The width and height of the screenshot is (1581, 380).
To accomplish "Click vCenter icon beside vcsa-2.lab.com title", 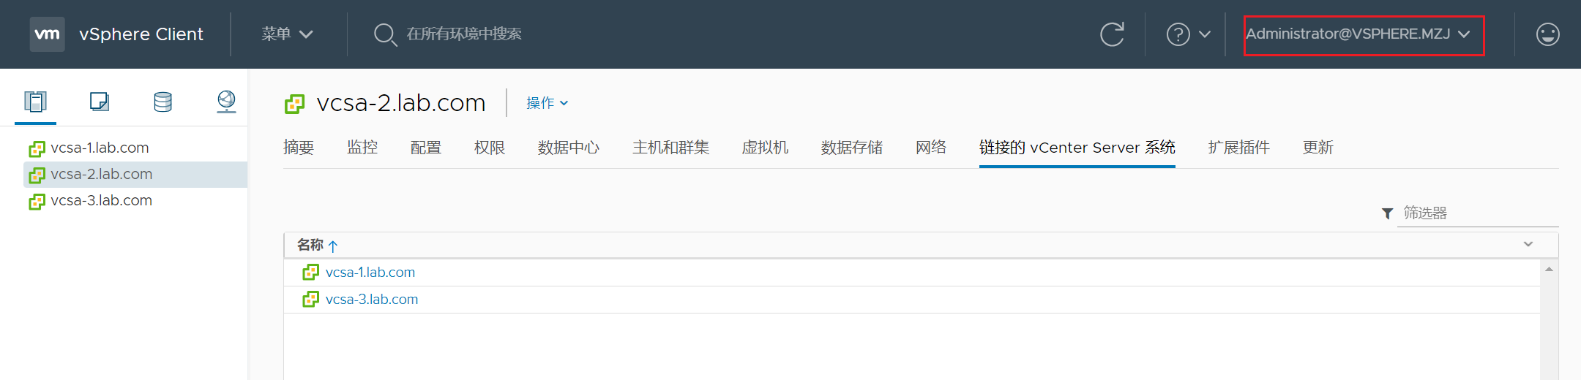I will [x=294, y=104].
